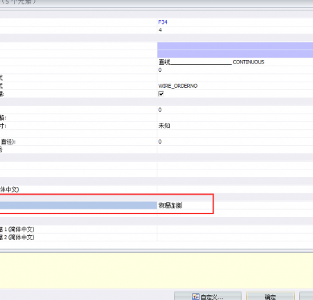Open the lower purple color swatch row

tap(235, 54)
